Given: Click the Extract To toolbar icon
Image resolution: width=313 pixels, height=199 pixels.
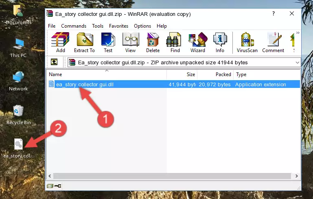Looking at the screenshot, I should (x=84, y=42).
